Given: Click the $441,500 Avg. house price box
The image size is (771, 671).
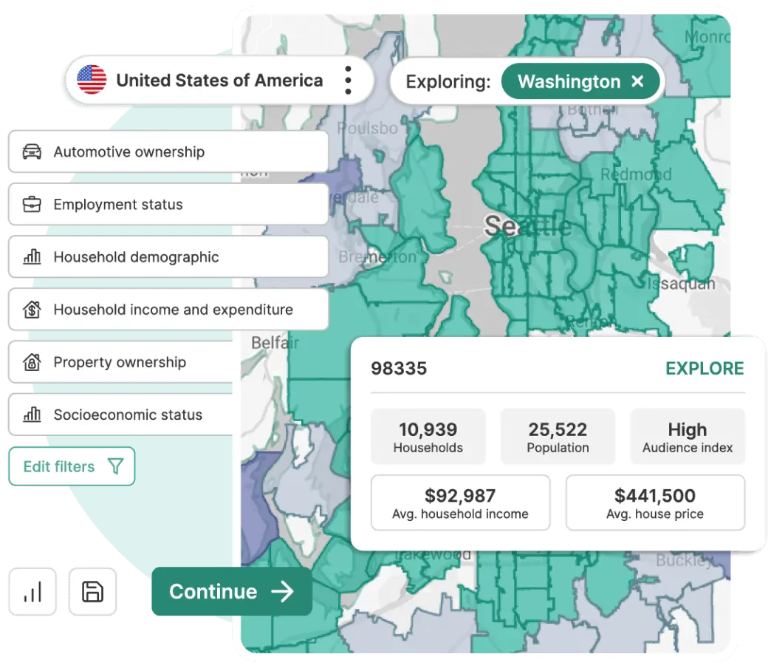Looking at the screenshot, I should click(656, 503).
